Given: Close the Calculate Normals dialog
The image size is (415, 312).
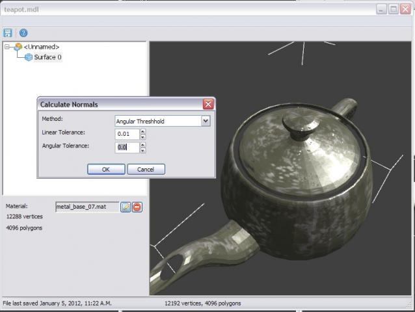Looking at the screenshot, I should pyautogui.click(x=207, y=104).
